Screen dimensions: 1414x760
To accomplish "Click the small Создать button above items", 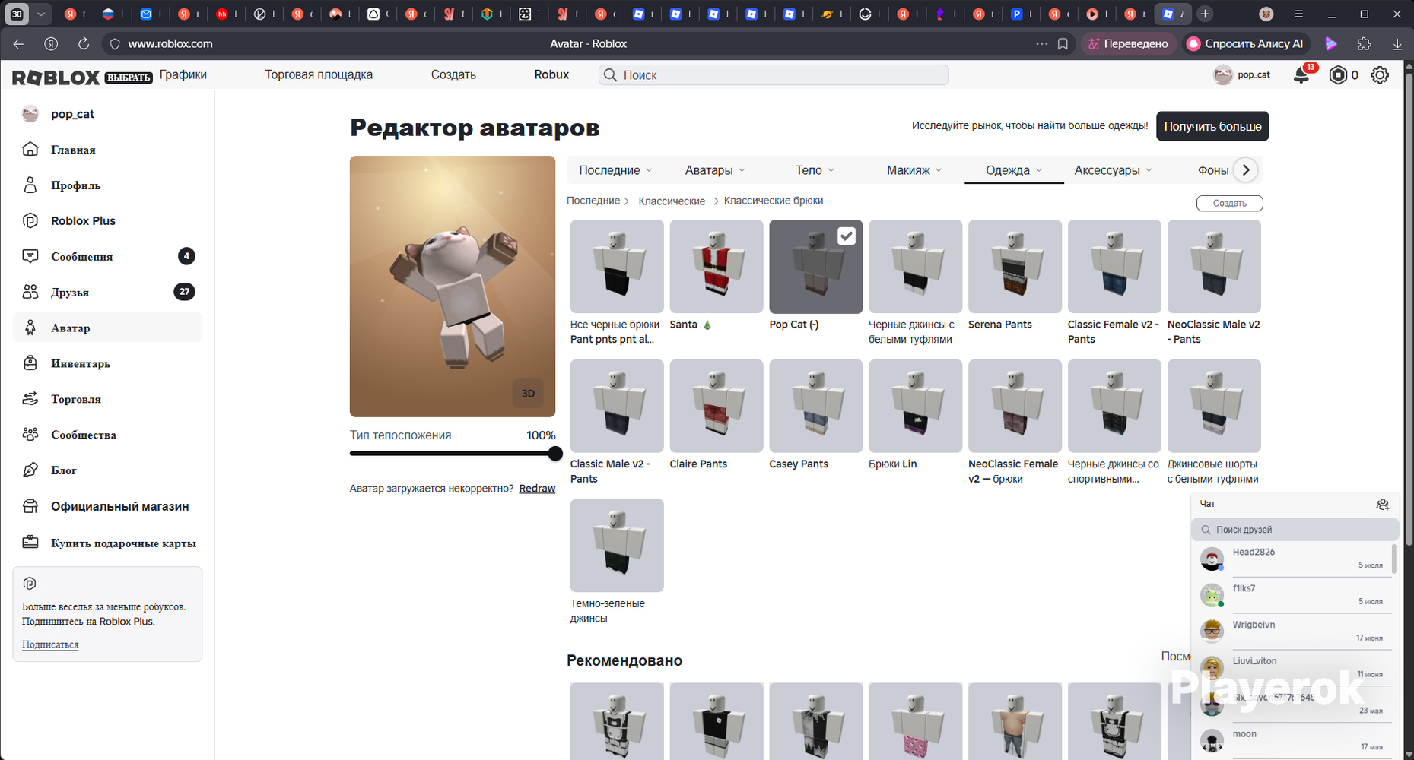I will 1229,203.
